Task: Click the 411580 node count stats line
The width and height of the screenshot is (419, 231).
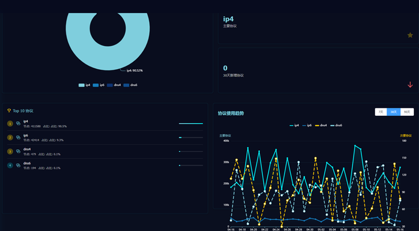Action: tap(45, 126)
